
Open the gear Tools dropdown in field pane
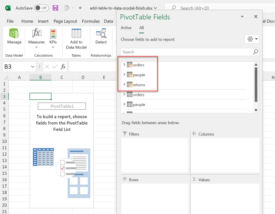[252, 39]
